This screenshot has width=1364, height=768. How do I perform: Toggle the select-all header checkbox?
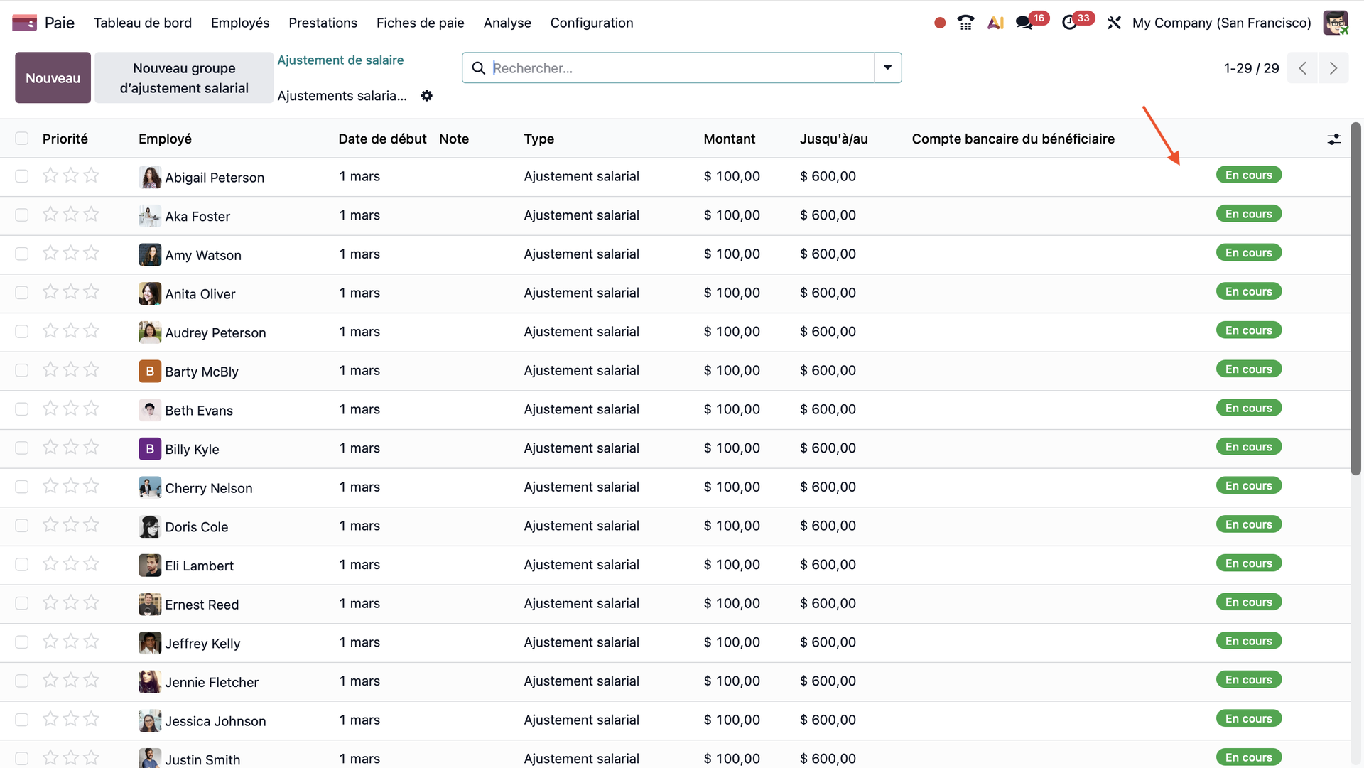click(22, 139)
